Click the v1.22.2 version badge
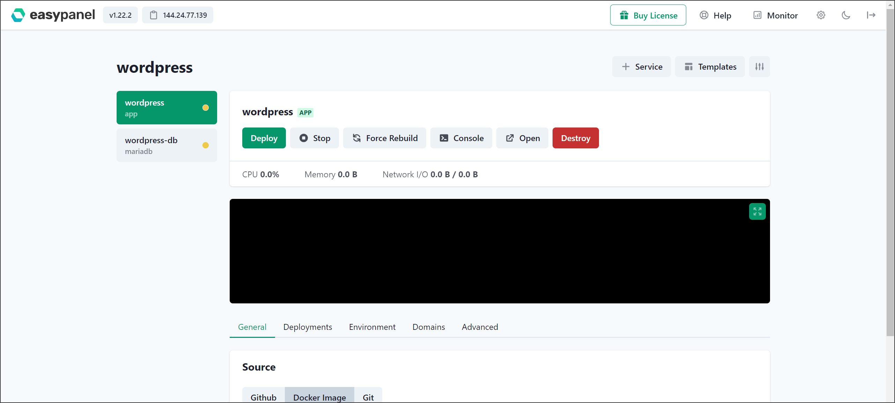The height and width of the screenshot is (403, 895). (x=120, y=15)
